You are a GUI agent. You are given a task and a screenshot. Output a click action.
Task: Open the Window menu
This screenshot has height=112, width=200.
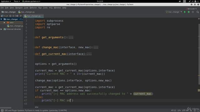[57, 8]
